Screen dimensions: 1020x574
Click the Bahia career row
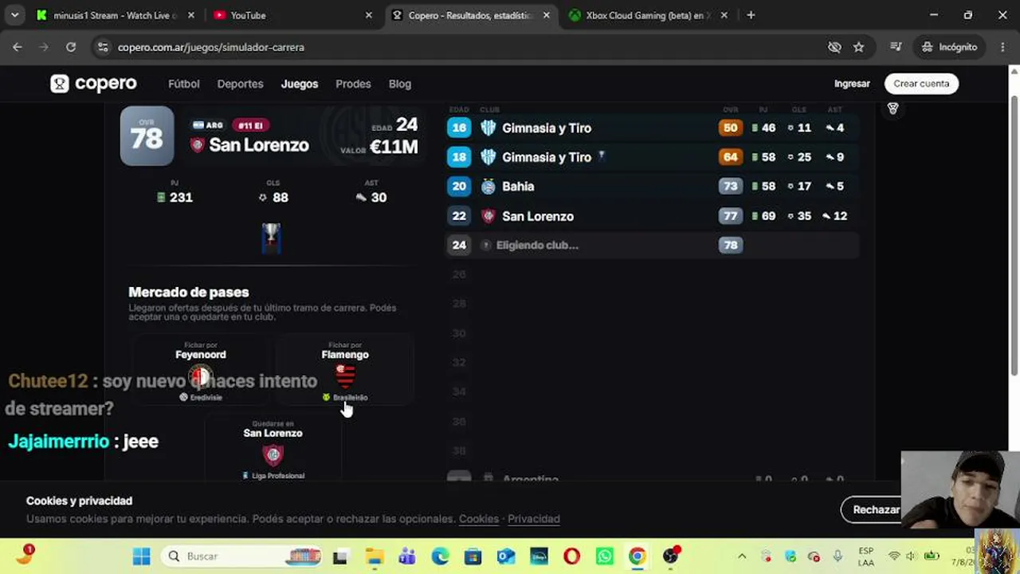click(652, 187)
